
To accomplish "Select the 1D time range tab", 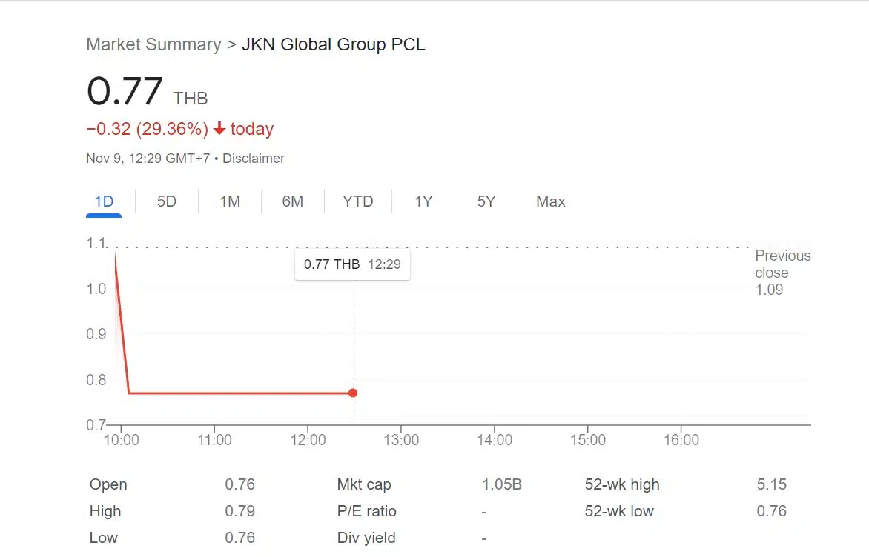I will point(104,201).
